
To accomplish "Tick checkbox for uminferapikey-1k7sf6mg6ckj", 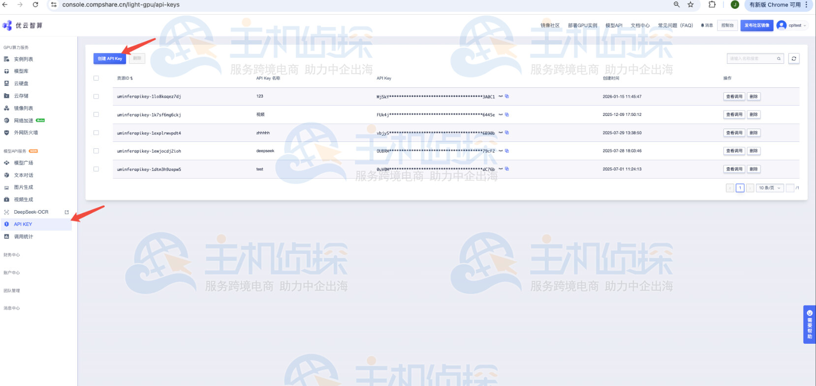I will coord(96,114).
